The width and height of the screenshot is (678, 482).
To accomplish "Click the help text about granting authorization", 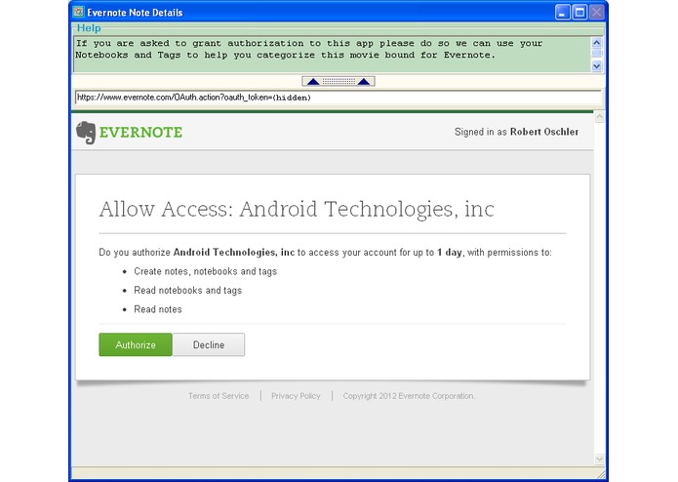I will (308, 49).
